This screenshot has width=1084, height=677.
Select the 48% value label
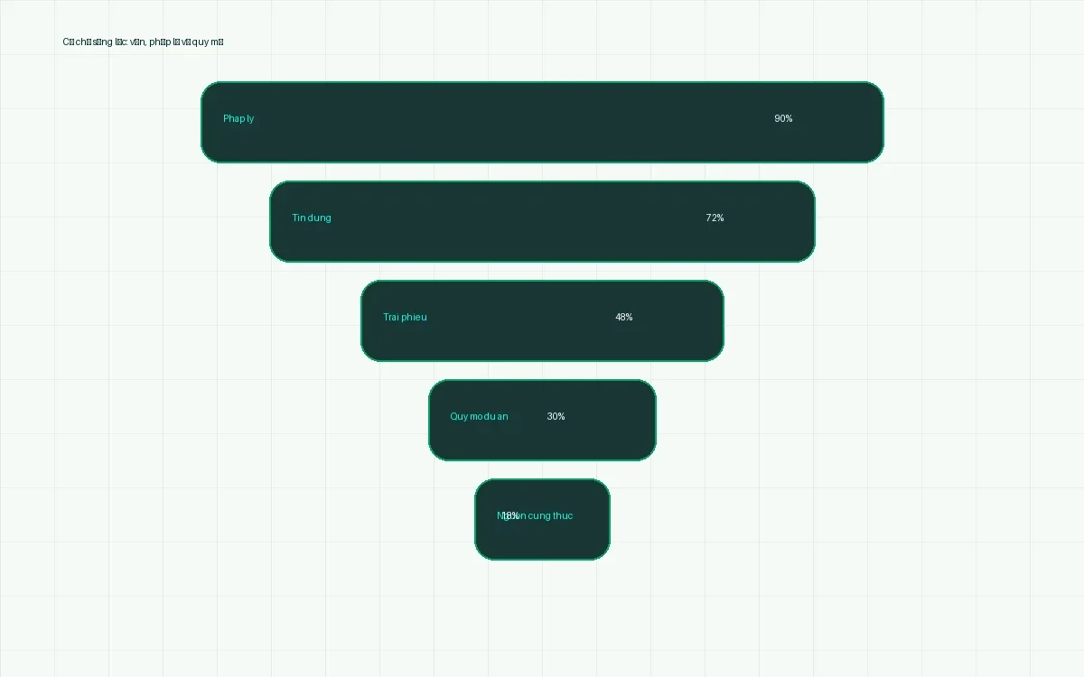tap(623, 317)
